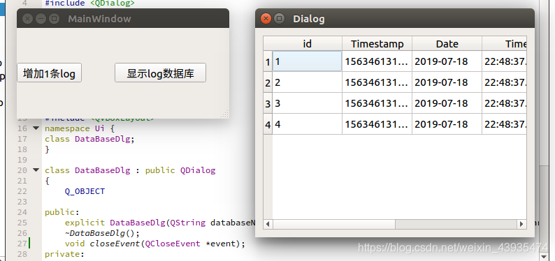Select the 2019-07-18 date cell in row 3
Screen dimensions: 555x261
[x=447, y=103]
